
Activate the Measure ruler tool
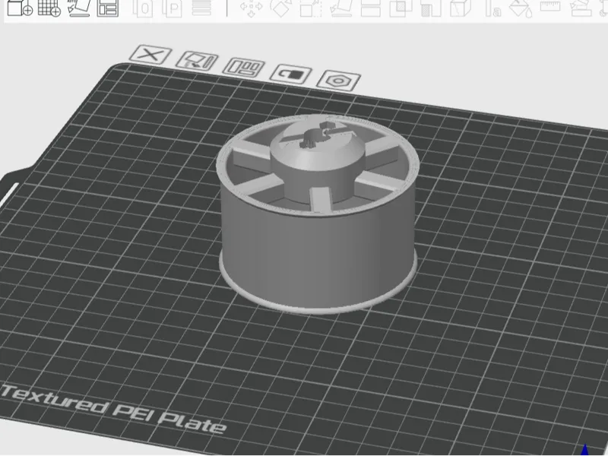point(550,6)
